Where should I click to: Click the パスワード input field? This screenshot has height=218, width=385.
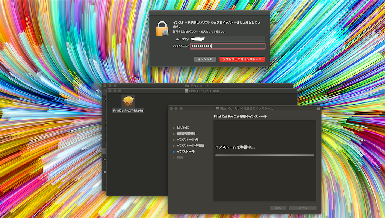pyautogui.click(x=229, y=47)
